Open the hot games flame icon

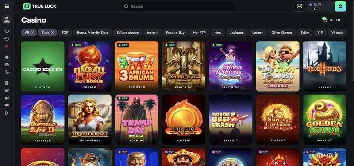pyautogui.click(x=7, y=46)
